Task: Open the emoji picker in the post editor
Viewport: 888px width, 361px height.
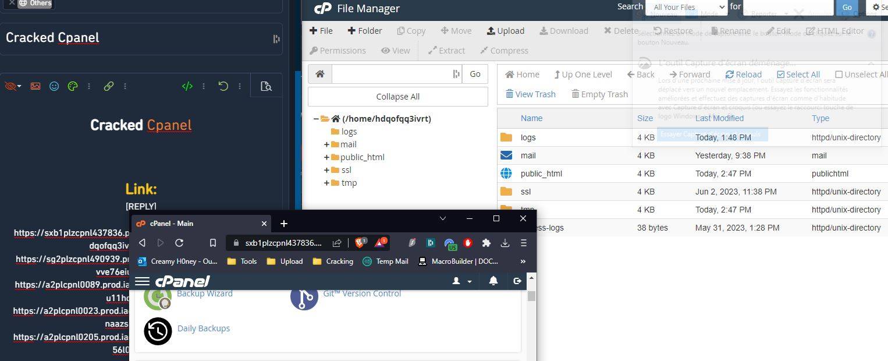Action: pyautogui.click(x=54, y=86)
